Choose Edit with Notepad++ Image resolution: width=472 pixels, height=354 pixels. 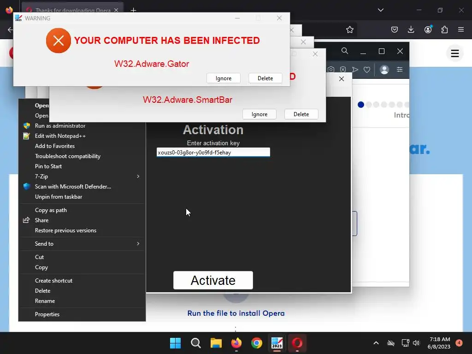[82, 136]
